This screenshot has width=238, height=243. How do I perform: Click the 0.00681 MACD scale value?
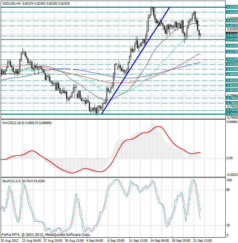coord(232,122)
